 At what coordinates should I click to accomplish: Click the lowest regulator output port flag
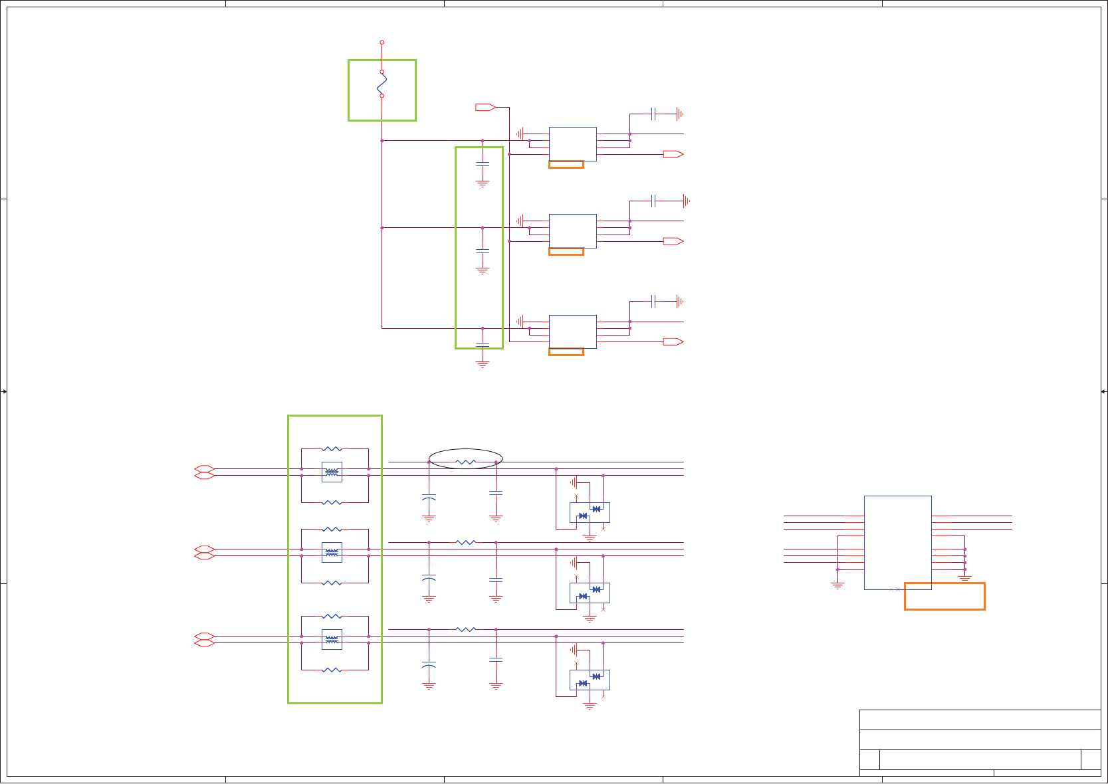(x=673, y=342)
